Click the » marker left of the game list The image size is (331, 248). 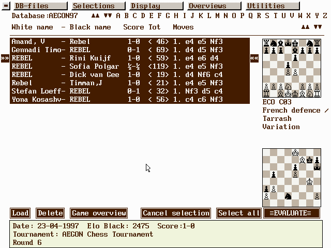[x=5, y=58]
